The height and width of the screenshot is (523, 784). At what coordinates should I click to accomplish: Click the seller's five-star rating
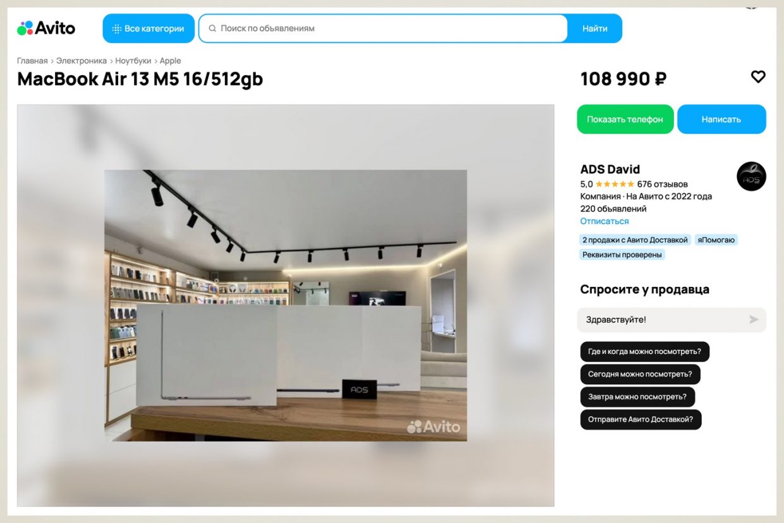point(615,184)
